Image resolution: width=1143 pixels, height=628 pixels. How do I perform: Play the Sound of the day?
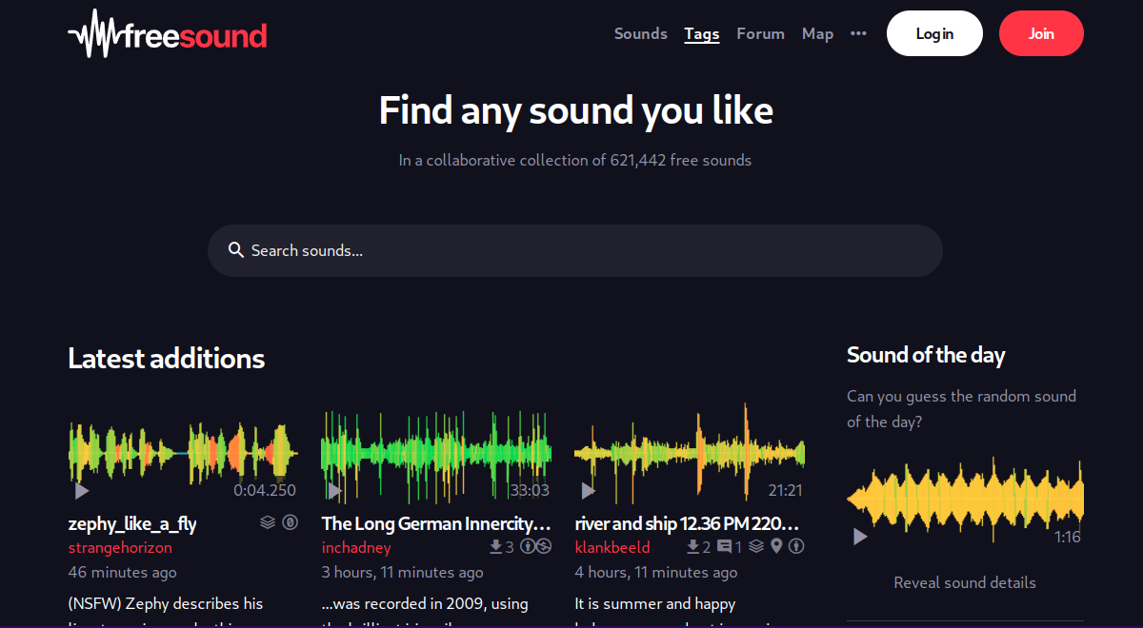860,536
